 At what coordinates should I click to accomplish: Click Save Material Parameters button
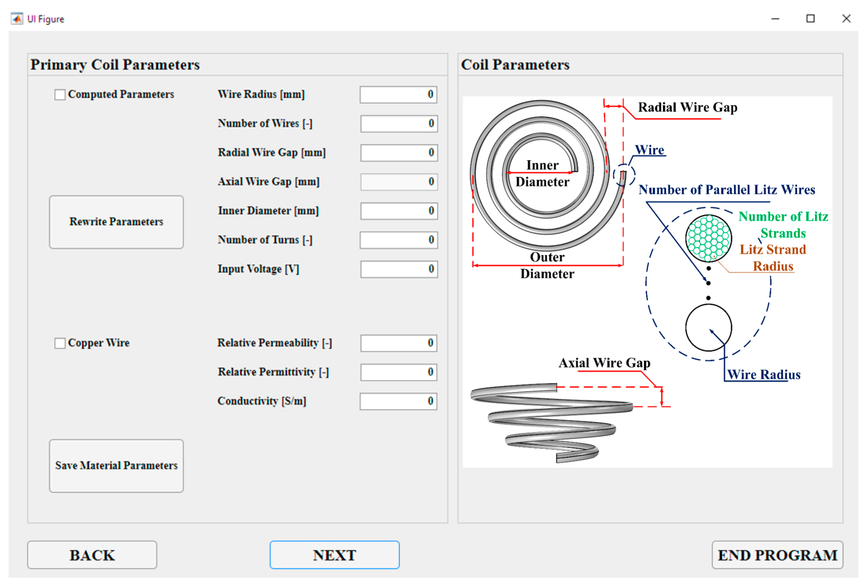(x=117, y=466)
